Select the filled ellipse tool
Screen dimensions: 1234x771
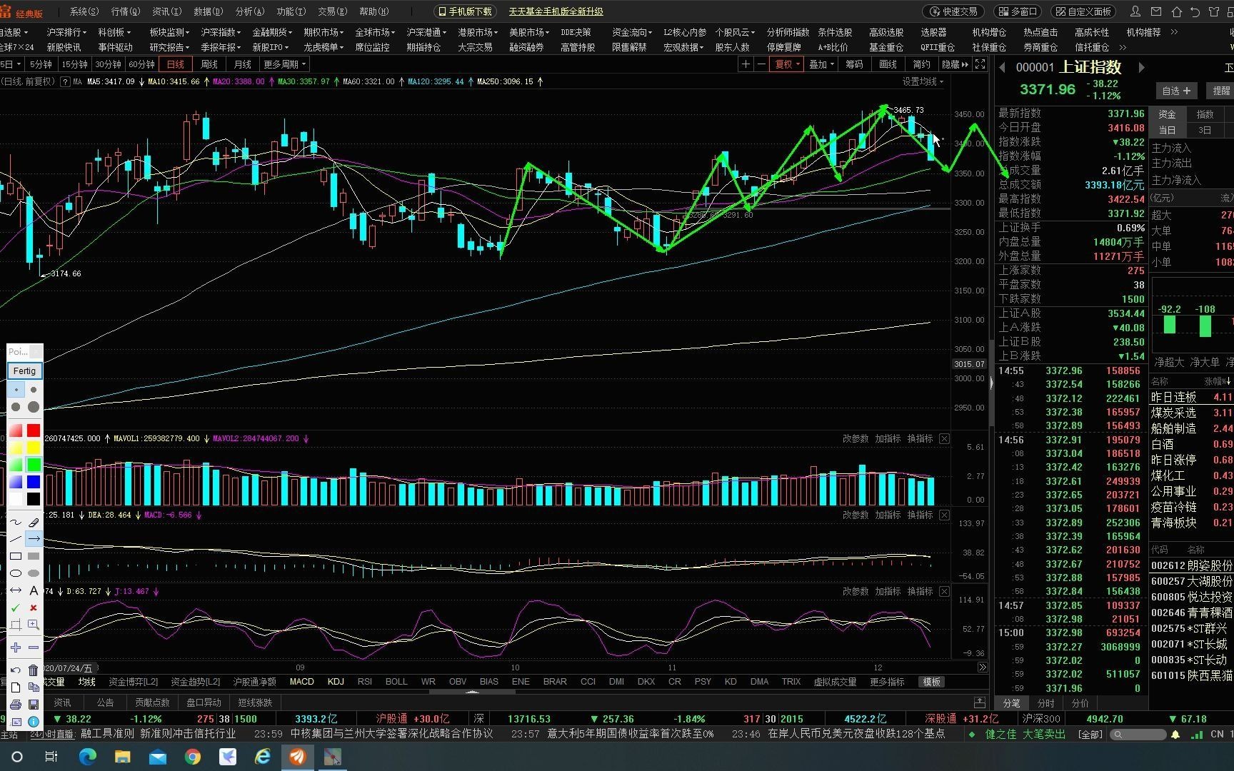[x=34, y=573]
